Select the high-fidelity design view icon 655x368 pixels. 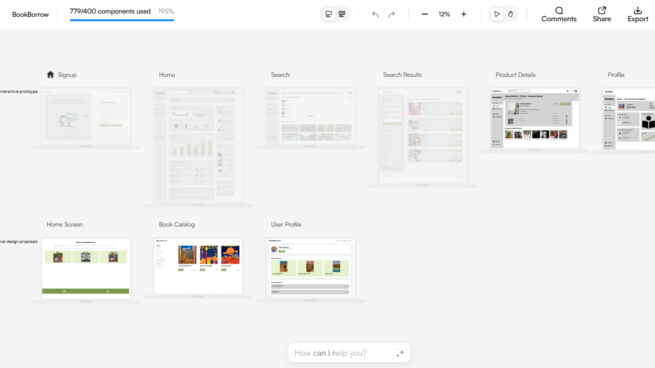[x=329, y=14]
